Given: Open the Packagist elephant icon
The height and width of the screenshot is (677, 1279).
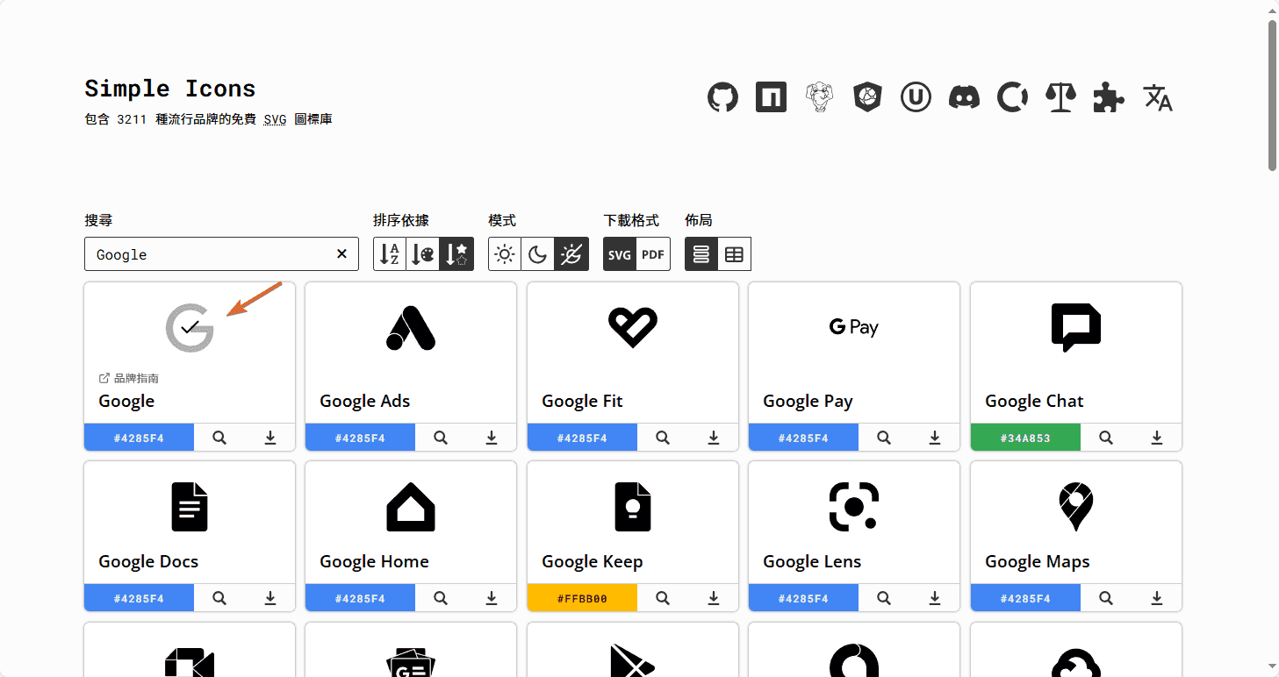Looking at the screenshot, I should (819, 97).
